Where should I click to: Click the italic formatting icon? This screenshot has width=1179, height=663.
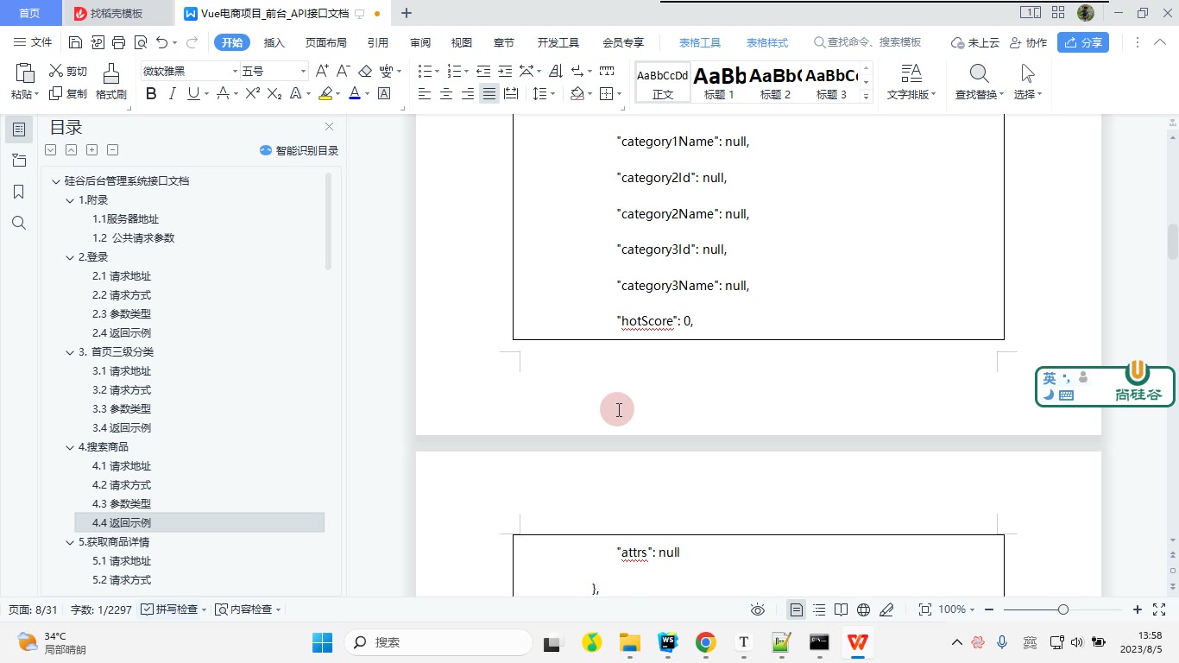(x=172, y=94)
